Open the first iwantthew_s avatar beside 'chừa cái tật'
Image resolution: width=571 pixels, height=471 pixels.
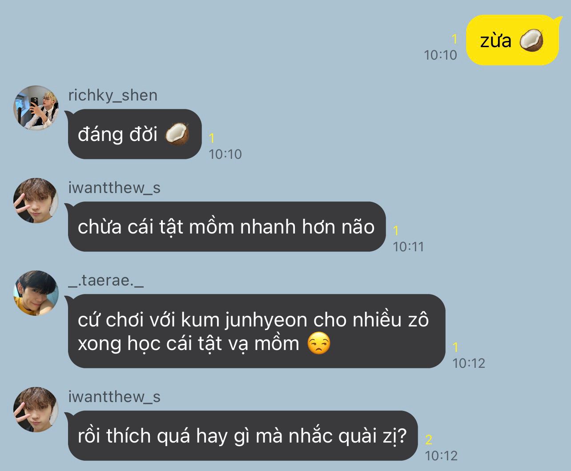[x=36, y=201]
